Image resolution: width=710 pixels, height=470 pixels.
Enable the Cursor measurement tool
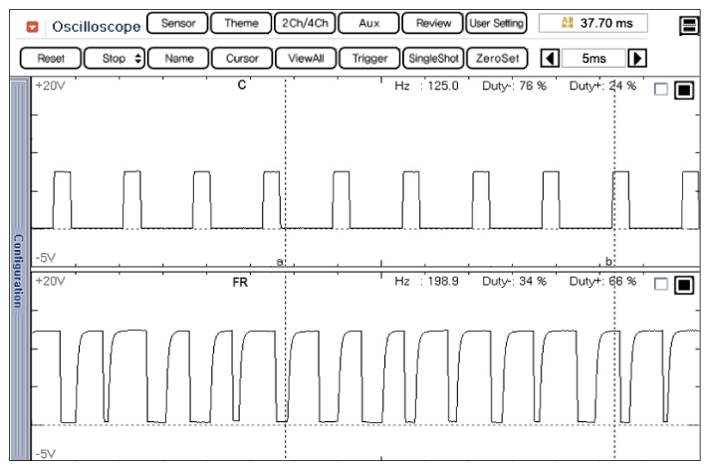coord(242,58)
